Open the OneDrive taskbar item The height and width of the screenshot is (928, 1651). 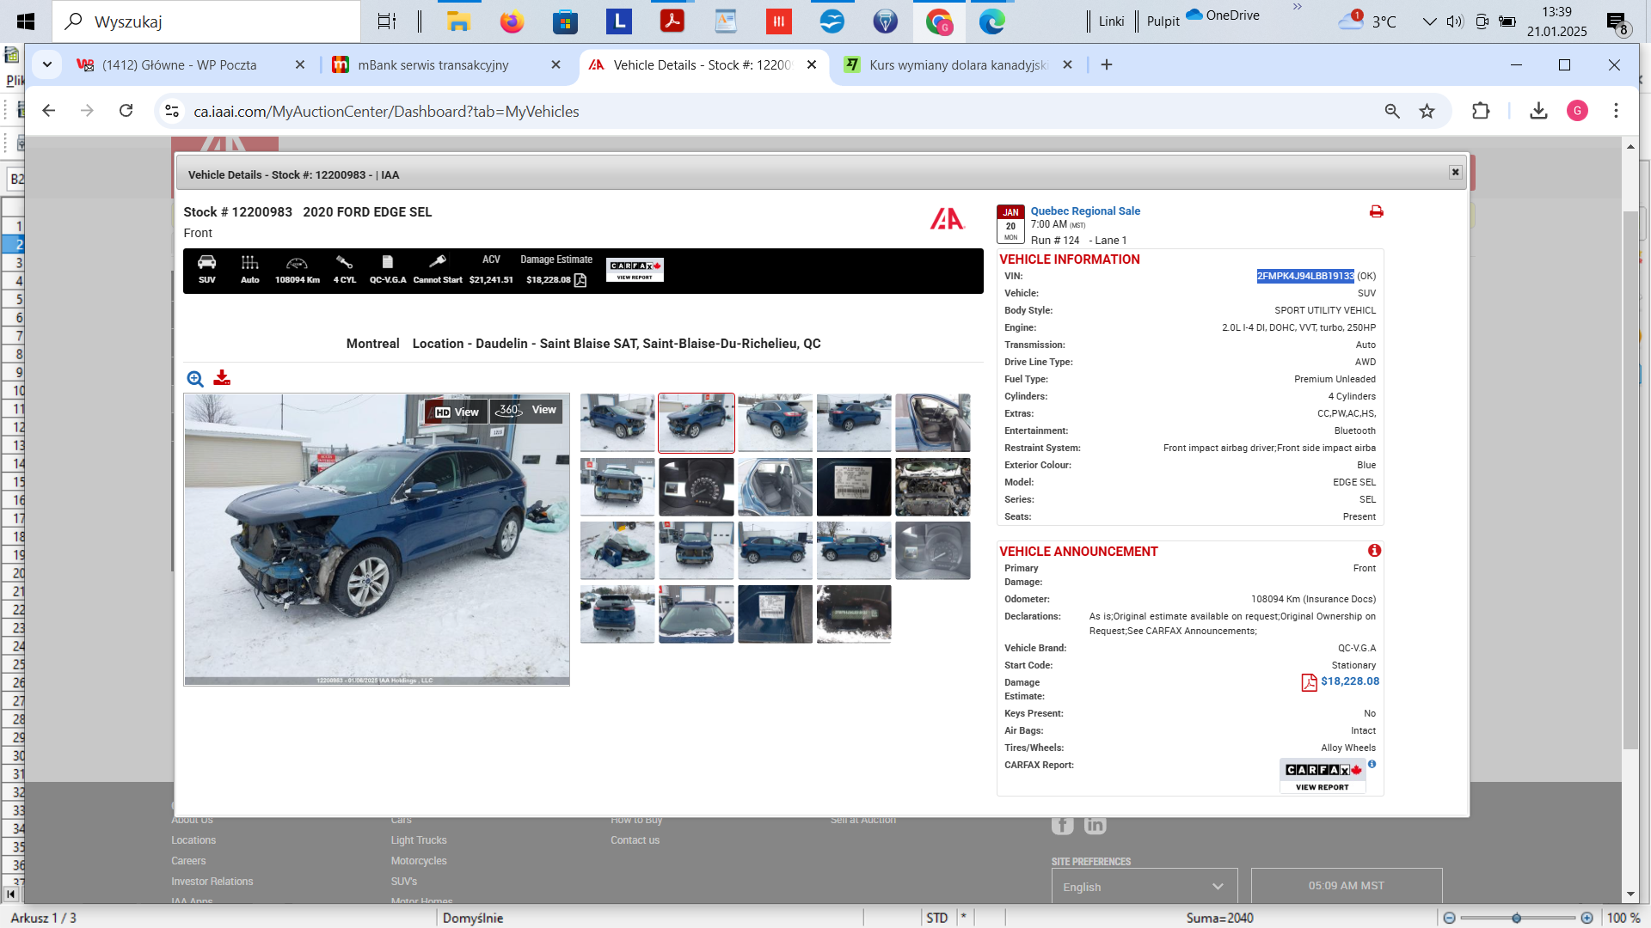pyautogui.click(x=1222, y=15)
